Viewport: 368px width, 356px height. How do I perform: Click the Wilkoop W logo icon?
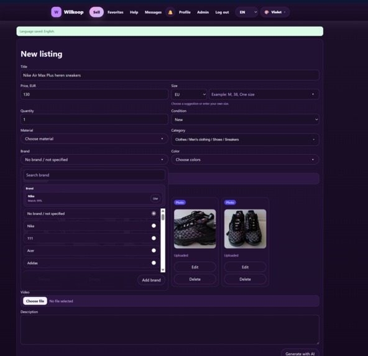click(x=57, y=12)
